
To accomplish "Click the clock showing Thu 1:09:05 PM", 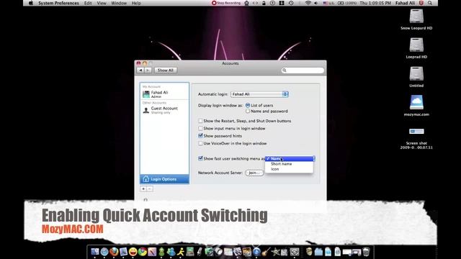I will (375, 3).
